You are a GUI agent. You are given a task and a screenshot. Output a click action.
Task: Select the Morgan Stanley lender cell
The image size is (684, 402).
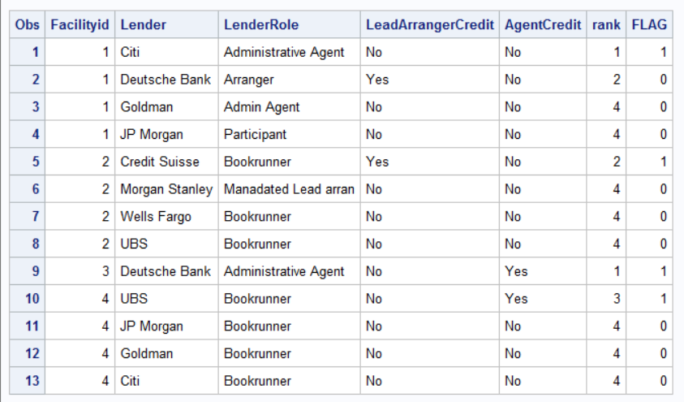coord(166,189)
